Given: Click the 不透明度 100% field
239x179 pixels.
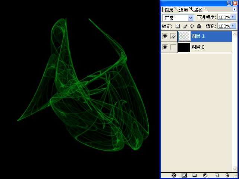Looking at the screenshot, I should pyautogui.click(x=224, y=17).
